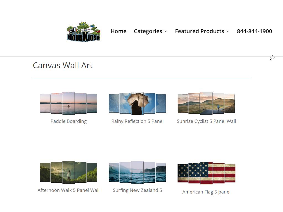The width and height of the screenshot is (283, 212).
Task: Click the Sunrise Cyclist 5 Panel Wall title
Action: coord(206,121)
